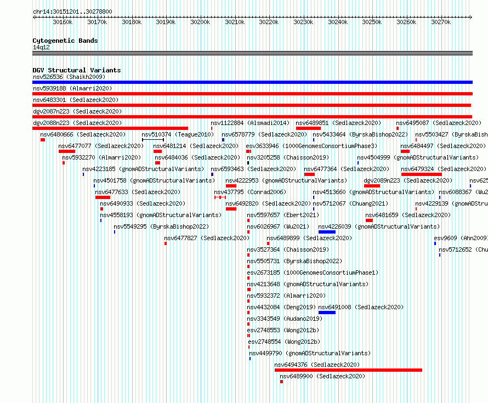Select the nsv6491008 (Sedlazeck2020) label
This screenshot has width=488, height=403.
pos(361,307)
